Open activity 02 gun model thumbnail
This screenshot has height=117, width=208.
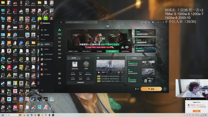coord(148,72)
